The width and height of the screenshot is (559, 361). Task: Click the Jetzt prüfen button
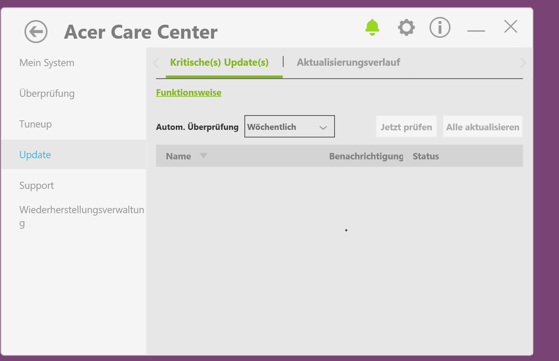click(x=406, y=127)
